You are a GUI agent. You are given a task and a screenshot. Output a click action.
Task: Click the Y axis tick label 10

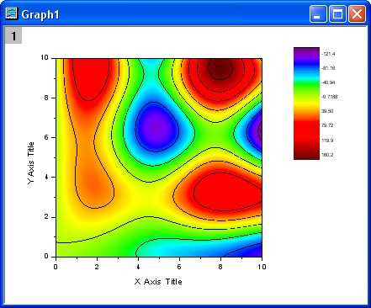tap(45, 58)
